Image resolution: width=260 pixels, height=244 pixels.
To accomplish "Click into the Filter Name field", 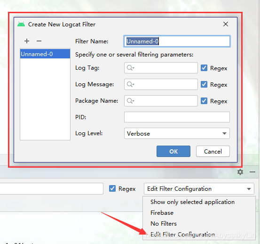I will [177, 41].
